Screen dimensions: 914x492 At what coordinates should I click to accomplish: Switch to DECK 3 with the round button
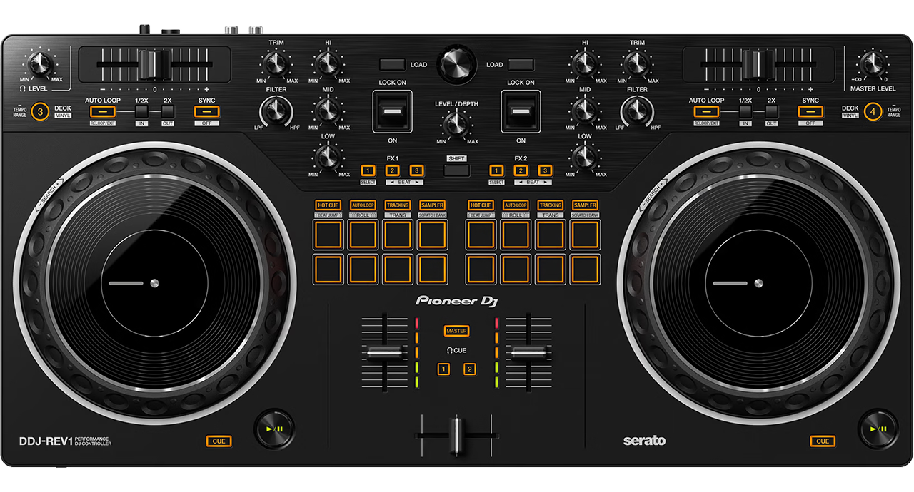(x=40, y=111)
